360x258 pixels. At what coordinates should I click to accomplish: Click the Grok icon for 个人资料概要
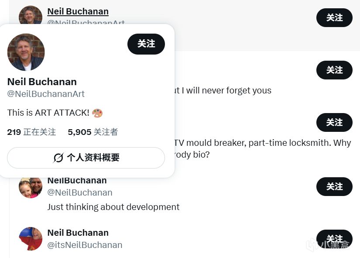pos(58,158)
